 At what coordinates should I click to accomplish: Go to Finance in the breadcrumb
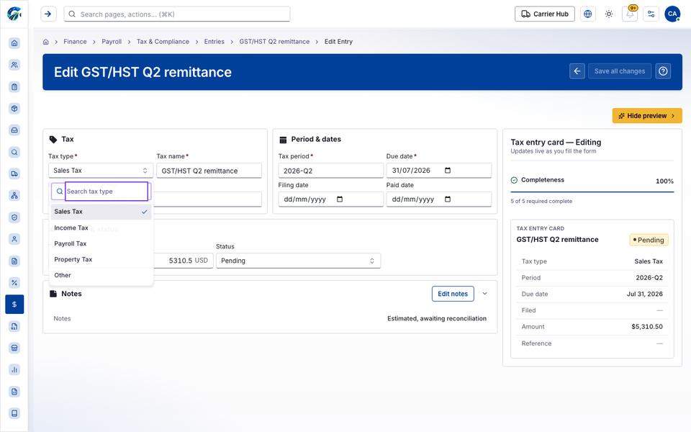coord(75,42)
